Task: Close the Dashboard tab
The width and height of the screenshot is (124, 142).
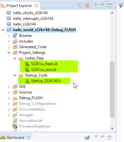Action: [28, 138]
